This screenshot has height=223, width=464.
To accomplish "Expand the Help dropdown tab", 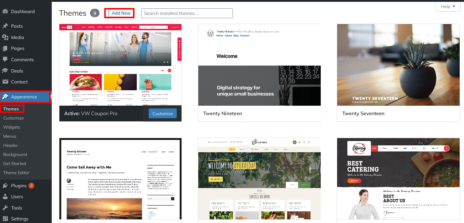I will (x=448, y=7).
